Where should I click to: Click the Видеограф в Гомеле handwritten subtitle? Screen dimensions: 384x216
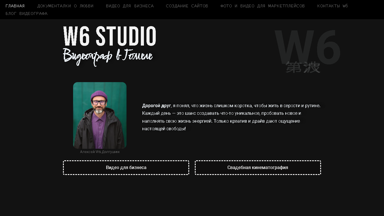108,57
